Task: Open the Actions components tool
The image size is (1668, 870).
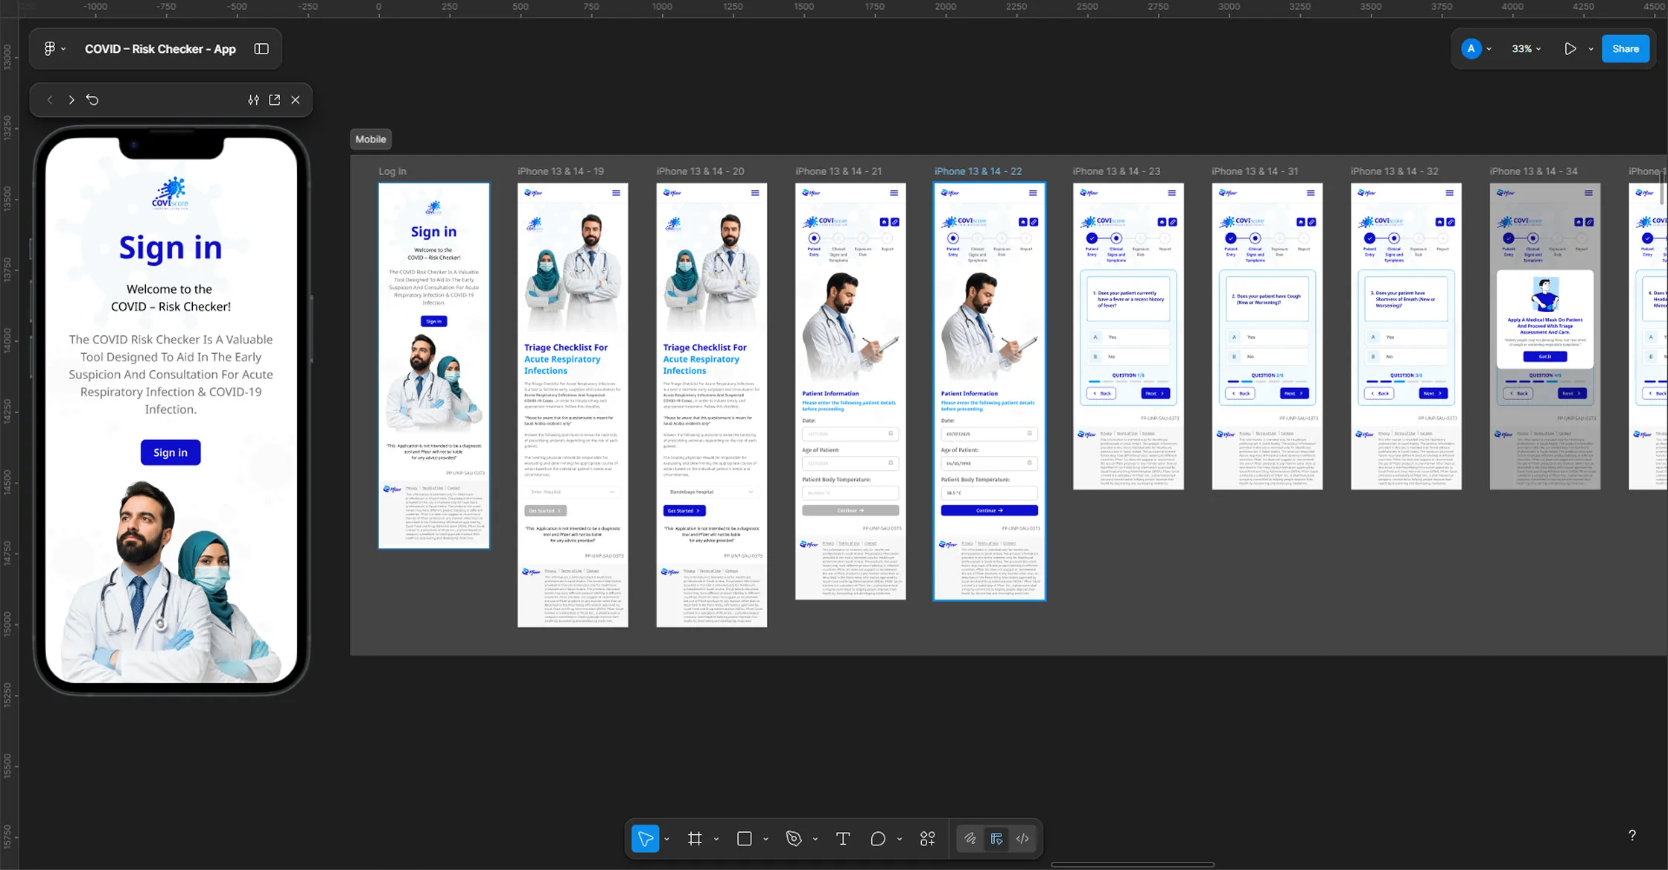Action: point(928,839)
